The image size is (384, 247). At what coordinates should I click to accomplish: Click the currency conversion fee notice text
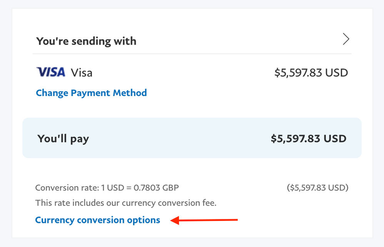coord(126,203)
